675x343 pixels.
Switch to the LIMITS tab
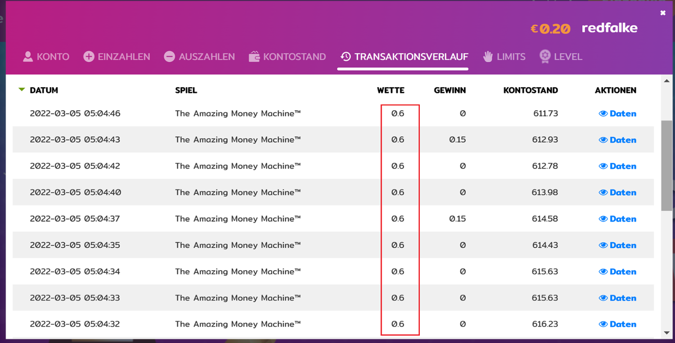click(x=511, y=57)
